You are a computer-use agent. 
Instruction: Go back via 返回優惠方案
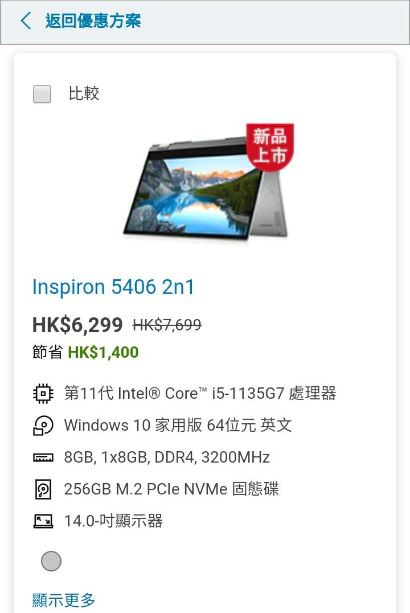[x=93, y=21]
